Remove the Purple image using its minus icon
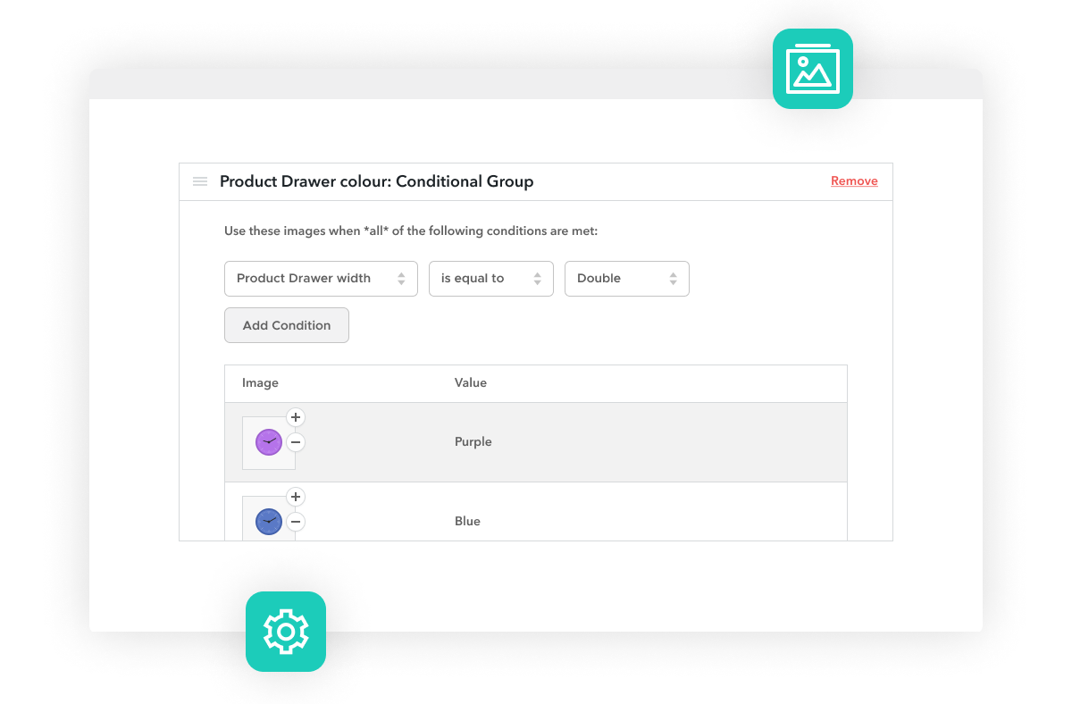 point(296,442)
